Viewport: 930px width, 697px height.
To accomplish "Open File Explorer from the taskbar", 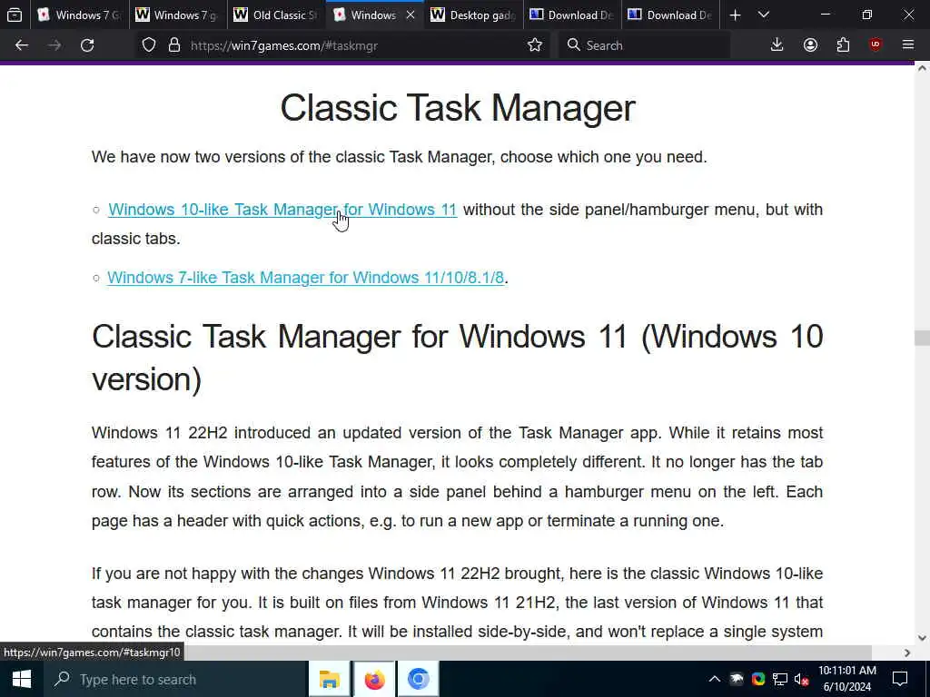I will [329, 679].
